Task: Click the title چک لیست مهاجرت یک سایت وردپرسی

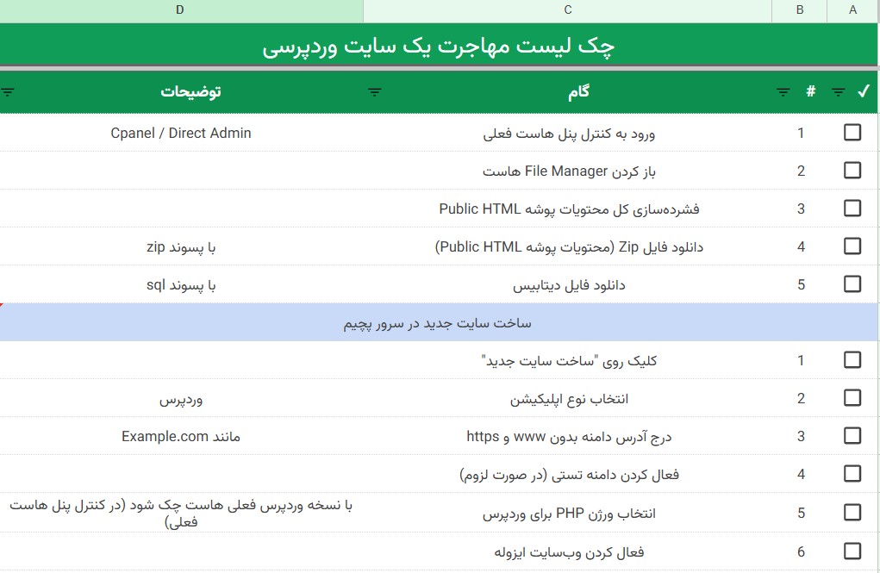Action: (x=439, y=47)
